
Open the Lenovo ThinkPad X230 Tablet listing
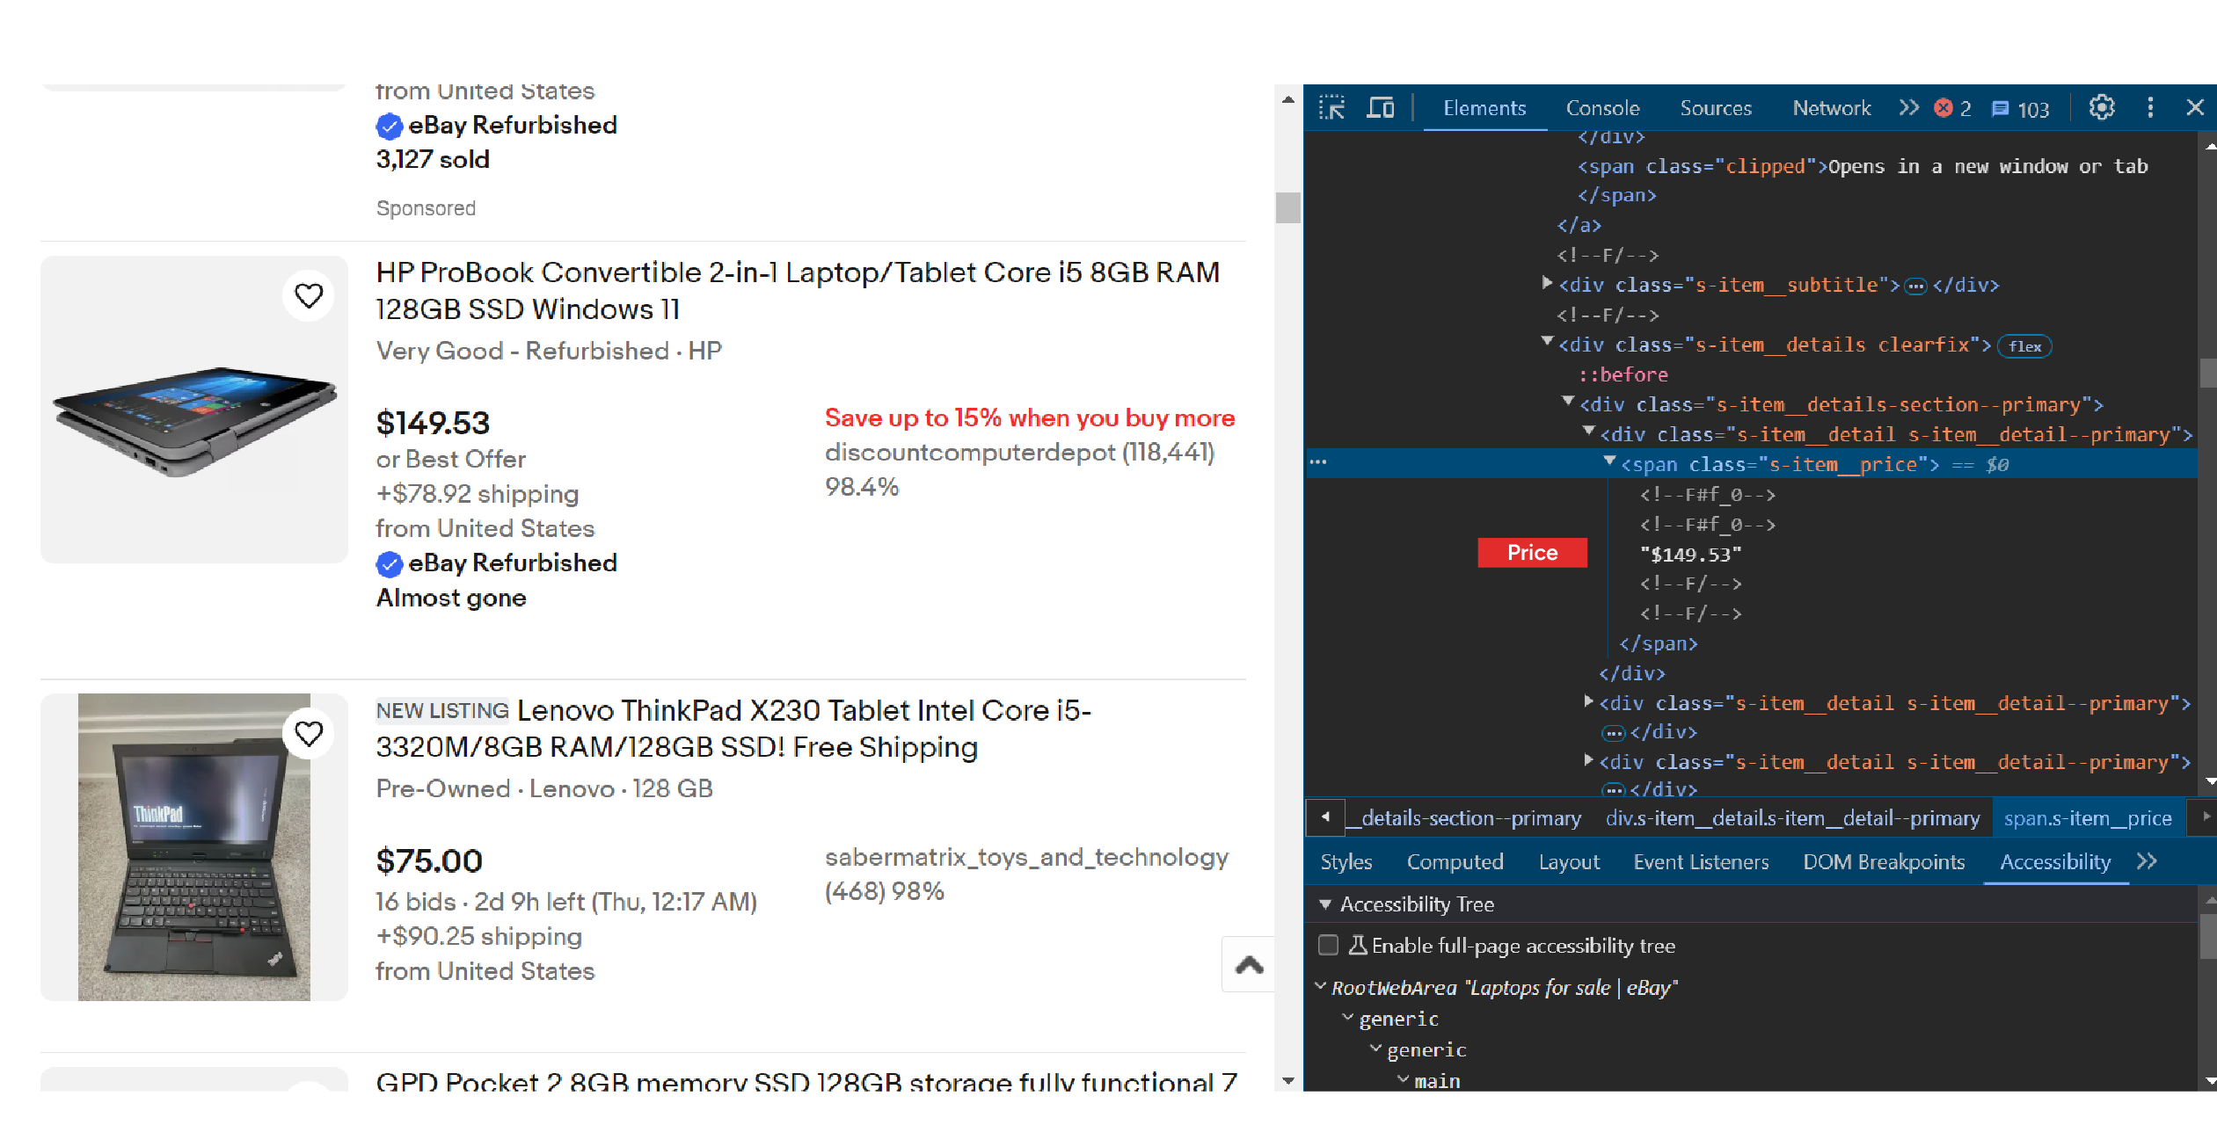point(733,729)
